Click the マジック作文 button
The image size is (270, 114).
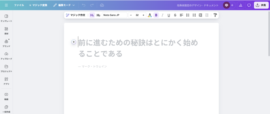click(x=76, y=15)
